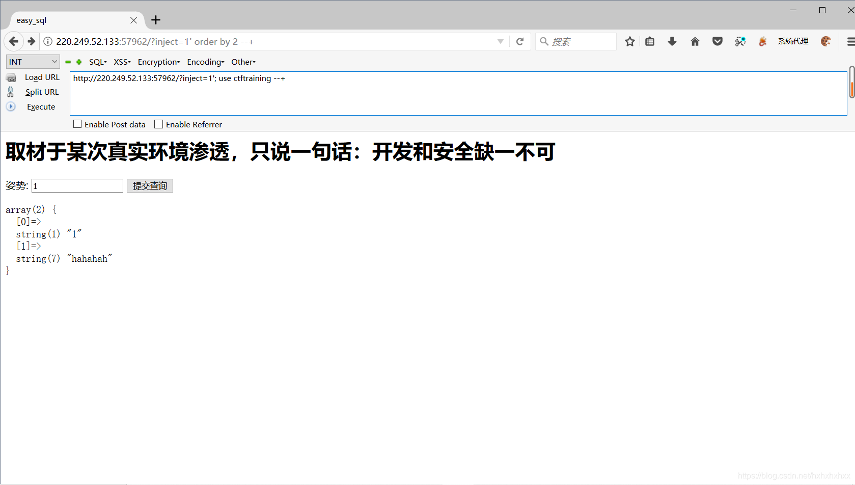Viewport: 855px width, 485px height.
Task: Show site information icon in address bar
Action: [x=48, y=41]
